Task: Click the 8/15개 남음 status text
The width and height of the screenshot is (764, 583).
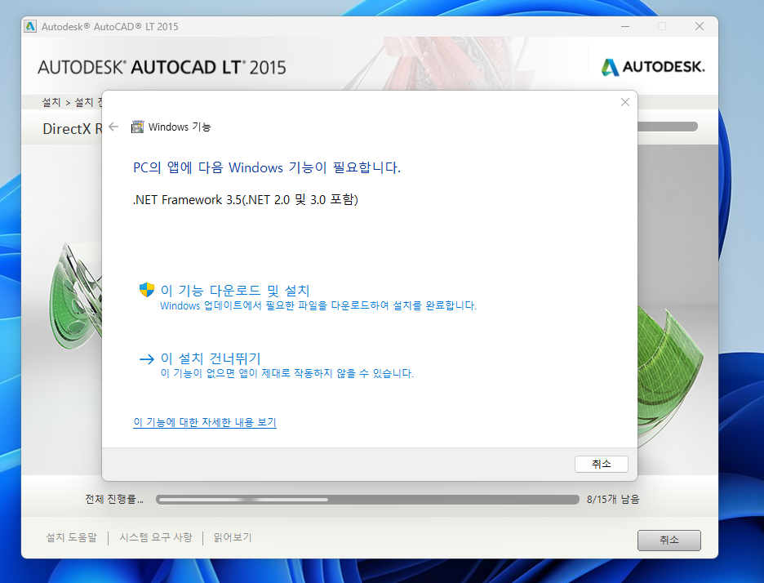Action: (x=613, y=499)
